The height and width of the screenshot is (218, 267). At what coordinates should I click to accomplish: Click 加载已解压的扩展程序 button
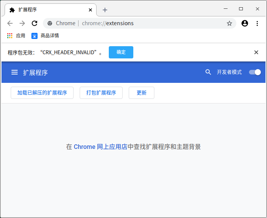[42, 93]
